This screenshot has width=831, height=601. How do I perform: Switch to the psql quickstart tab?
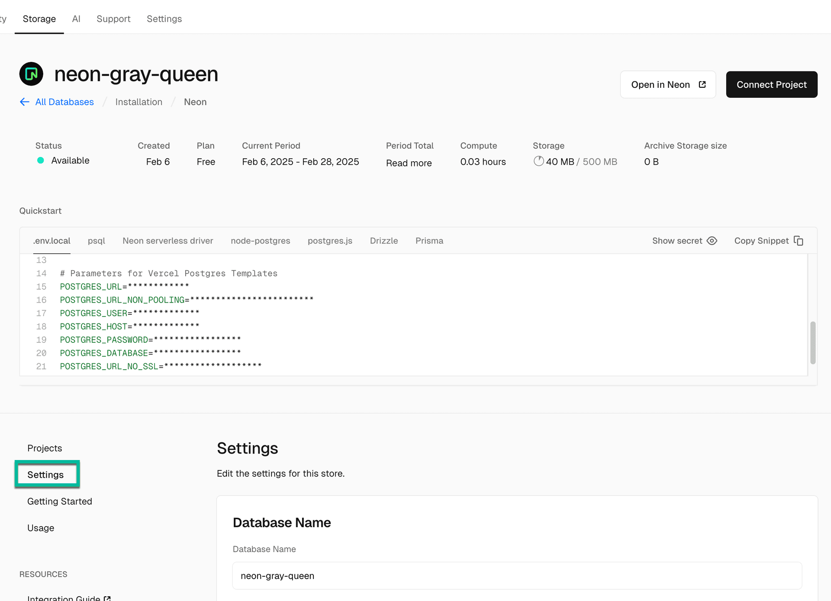[x=96, y=241]
